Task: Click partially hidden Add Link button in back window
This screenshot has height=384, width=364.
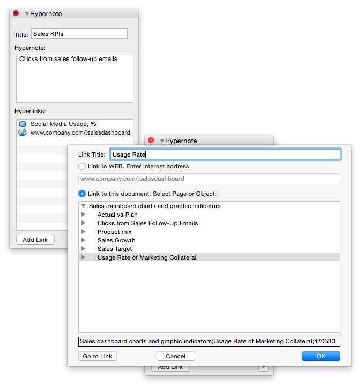Action: point(170,368)
